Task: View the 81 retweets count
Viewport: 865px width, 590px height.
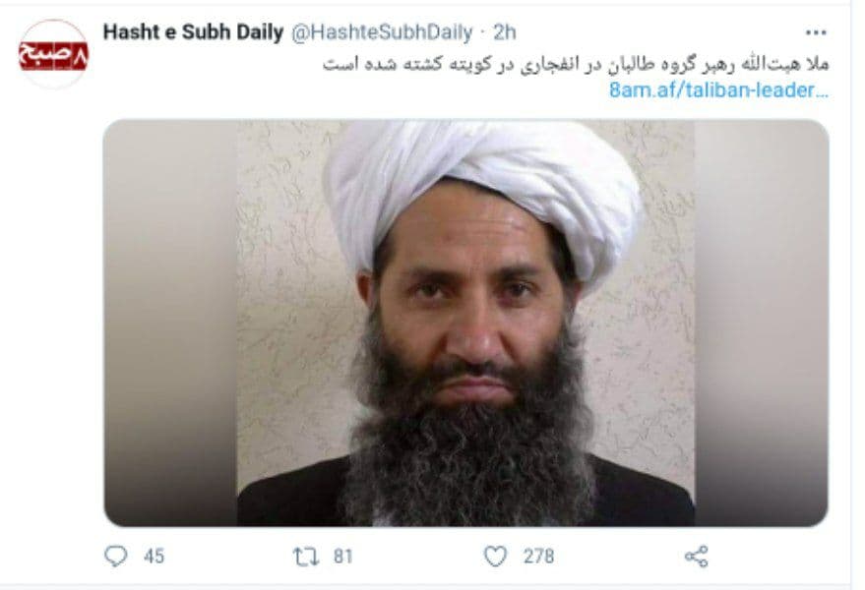Action: pos(342,557)
